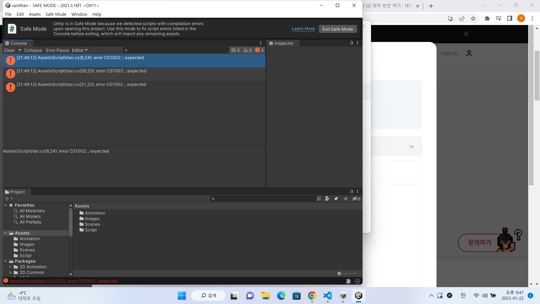Collapse the Favorites tree section
This screenshot has width=540, height=304.
click(5, 205)
